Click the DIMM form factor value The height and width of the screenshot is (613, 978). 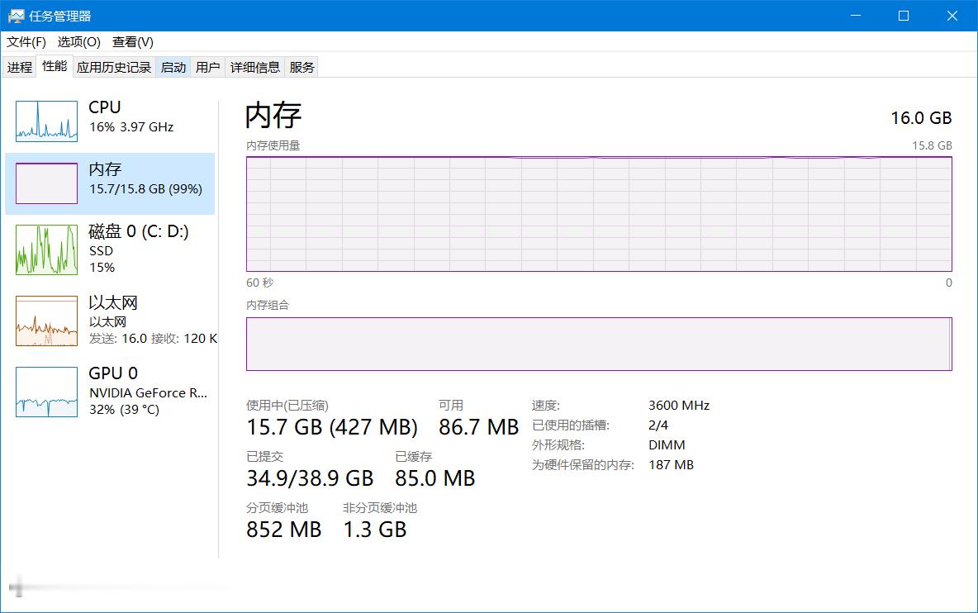pyautogui.click(x=667, y=445)
